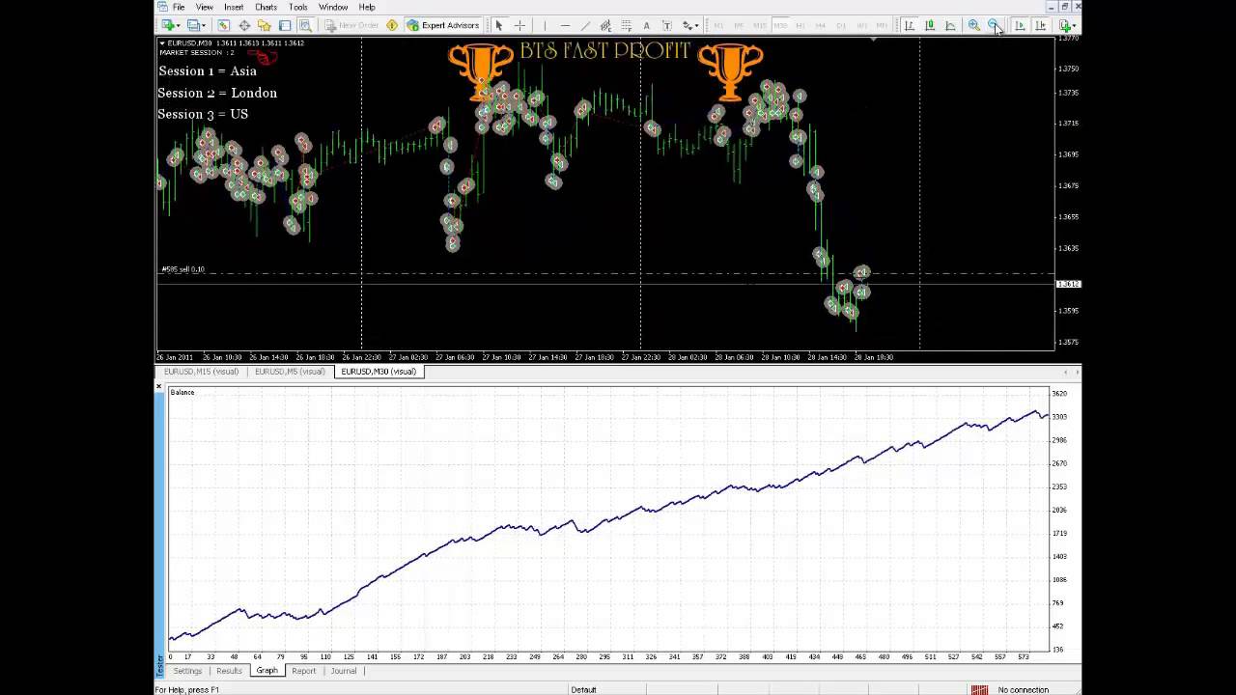Expand the New Chart dropdown arrow
The image size is (1236, 695).
tap(179, 25)
